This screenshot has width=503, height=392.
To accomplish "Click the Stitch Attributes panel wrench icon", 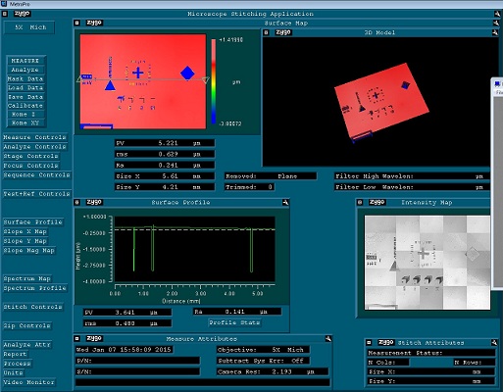I will (x=494, y=343).
